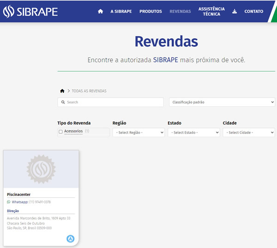This screenshot has width=277, height=248.
Task: Select the REVENDAS menu item
Action: tap(180, 12)
